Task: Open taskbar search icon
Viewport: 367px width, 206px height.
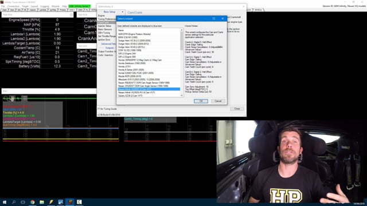Action: [x=14, y=202]
